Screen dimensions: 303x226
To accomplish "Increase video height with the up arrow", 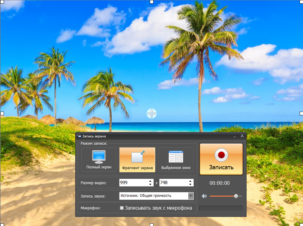I will (x=190, y=181).
